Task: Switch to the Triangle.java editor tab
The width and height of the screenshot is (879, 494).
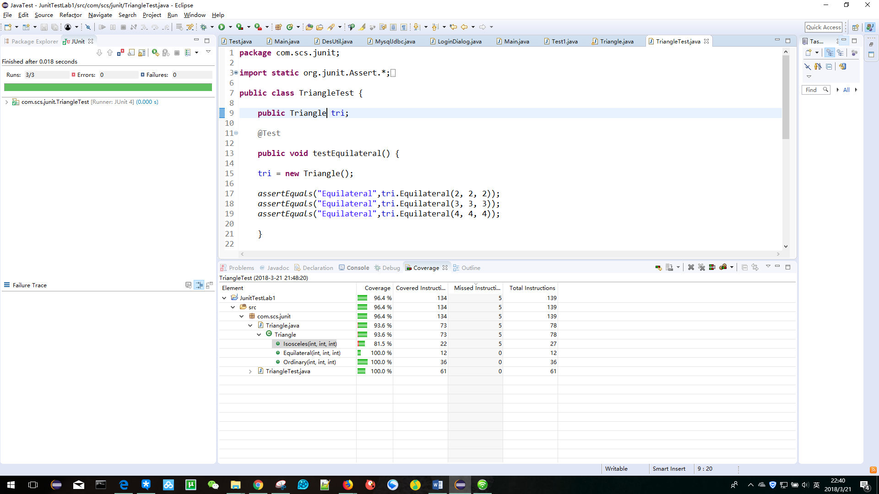Action: click(616, 41)
